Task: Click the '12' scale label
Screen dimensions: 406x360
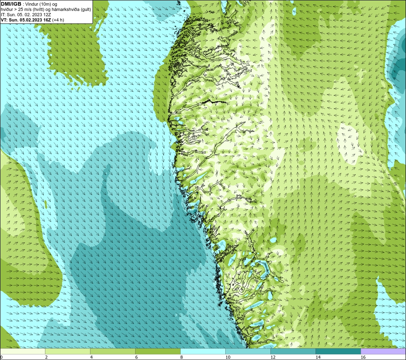Action: 273,358
